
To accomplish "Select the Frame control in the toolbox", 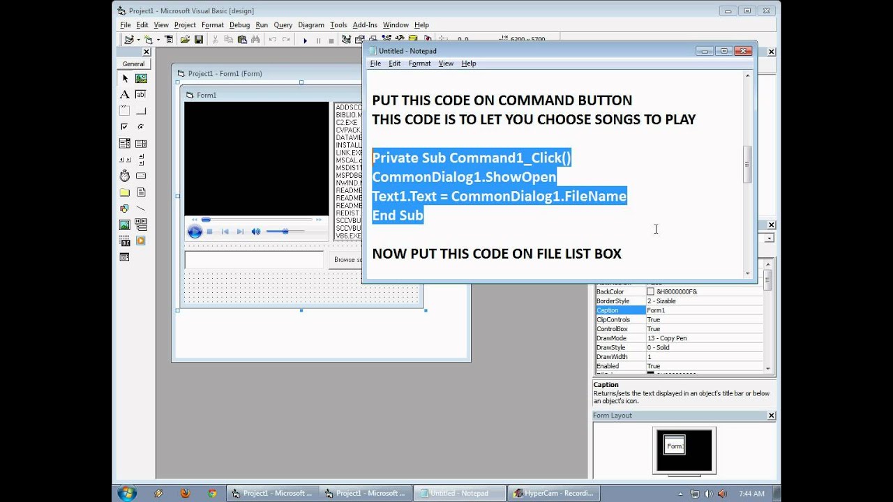I will (x=124, y=111).
